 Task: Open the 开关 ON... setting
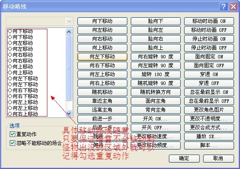point(156,119)
